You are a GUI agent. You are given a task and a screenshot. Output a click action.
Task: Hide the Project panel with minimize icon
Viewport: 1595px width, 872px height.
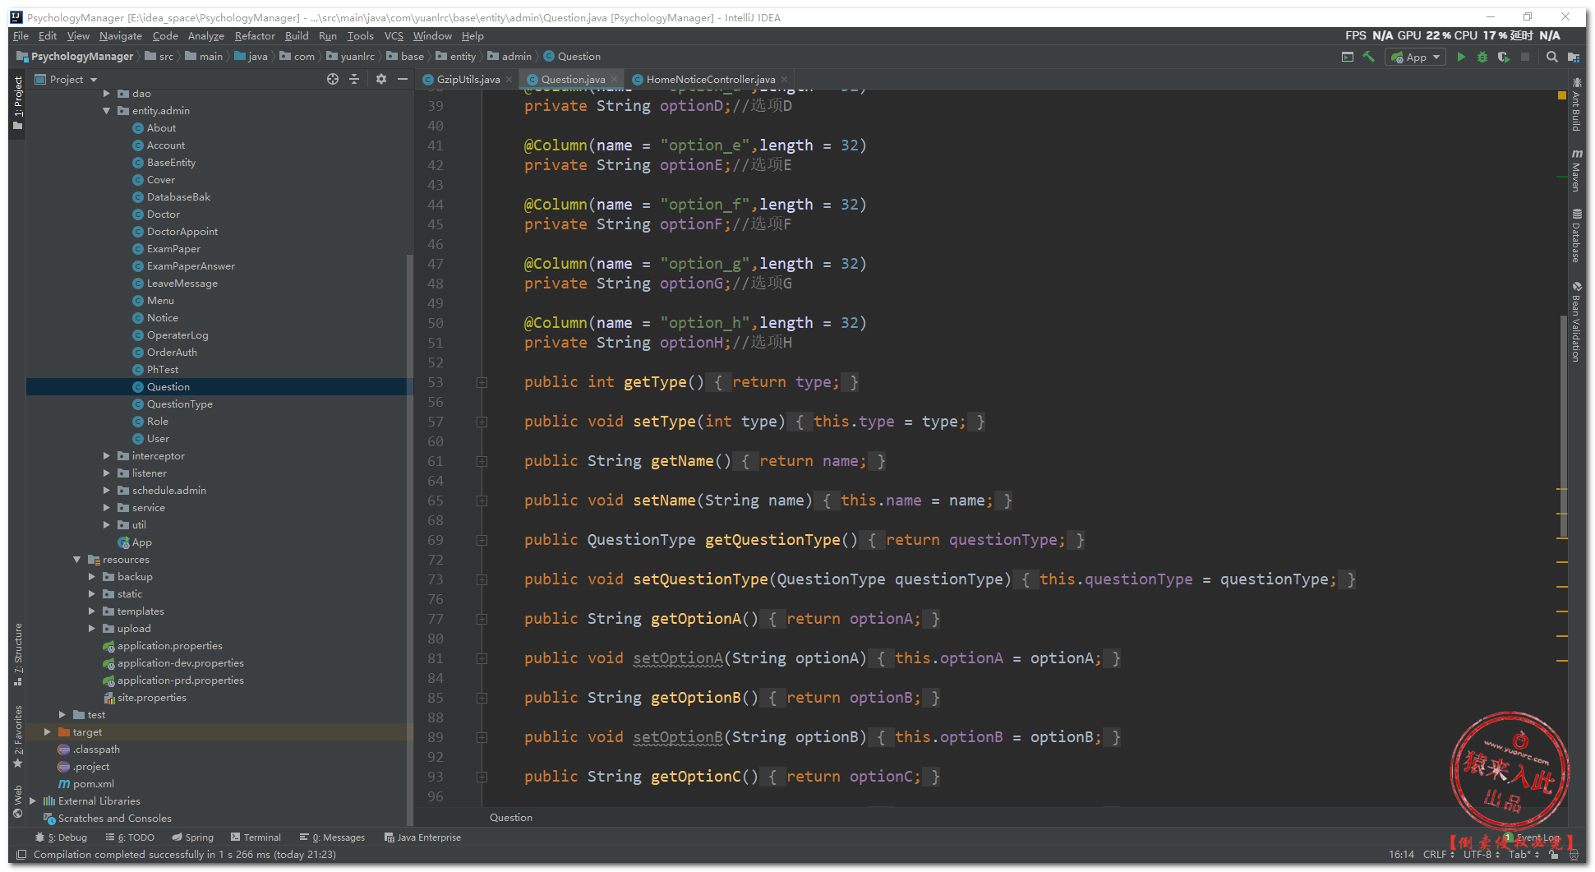pos(403,79)
